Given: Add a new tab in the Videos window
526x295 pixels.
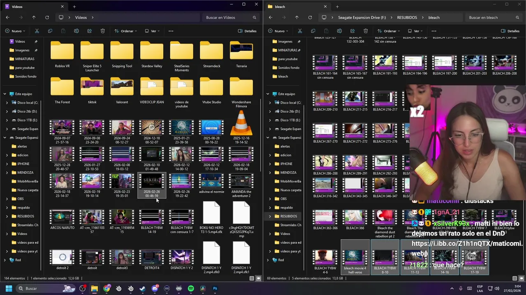Looking at the screenshot, I should (x=74, y=7).
